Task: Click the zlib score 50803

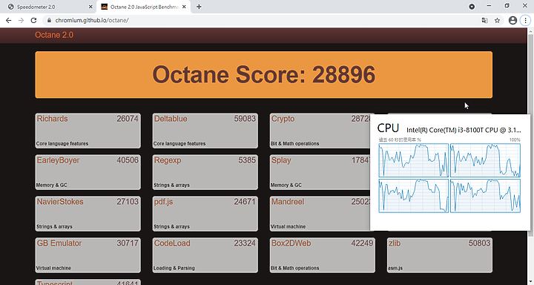Action: tap(479, 243)
